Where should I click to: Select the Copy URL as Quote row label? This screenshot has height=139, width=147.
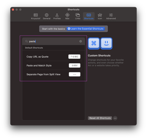coord(38,57)
